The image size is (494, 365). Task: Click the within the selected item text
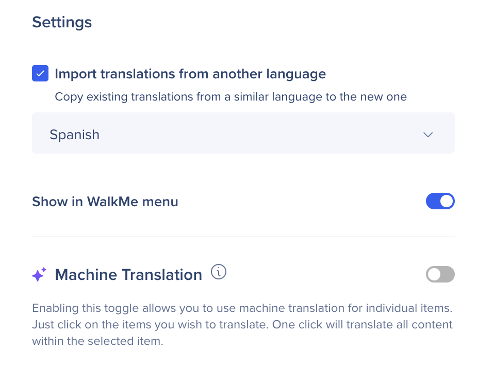(97, 341)
